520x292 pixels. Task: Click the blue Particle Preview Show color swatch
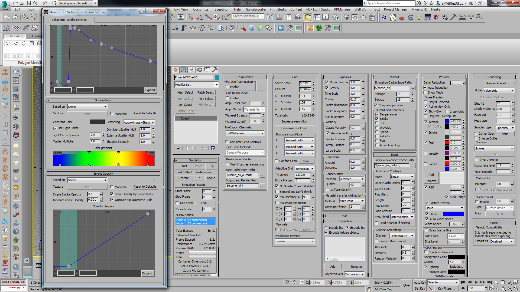point(453,214)
